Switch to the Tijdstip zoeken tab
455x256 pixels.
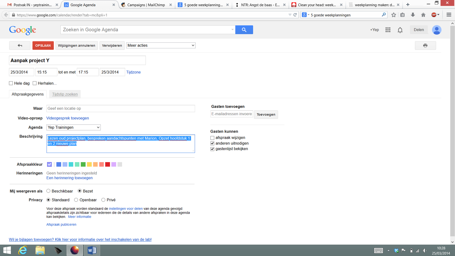(x=65, y=94)
